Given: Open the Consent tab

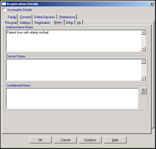Looking at the screenshot, I should 25,17.
